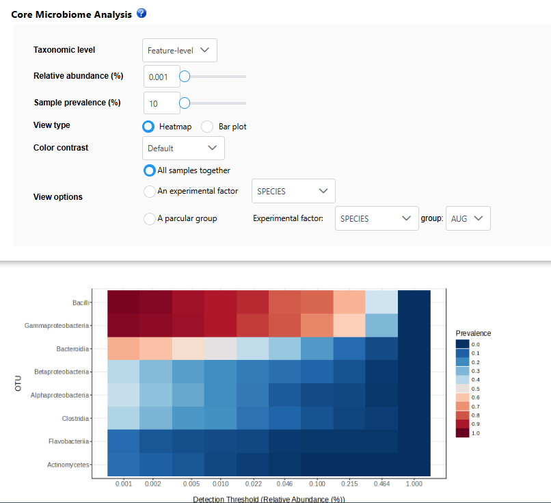Adjust the Relative abundance slider handle
This screenshot has height=503, width=551.
click(184, 77)
